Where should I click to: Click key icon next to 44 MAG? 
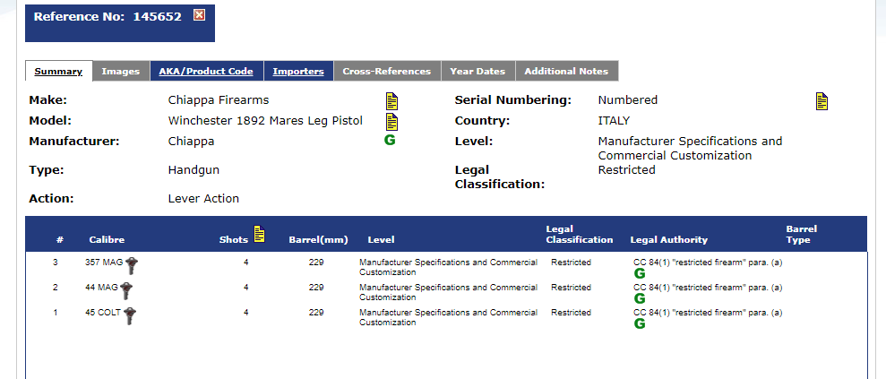pos(126,289)
